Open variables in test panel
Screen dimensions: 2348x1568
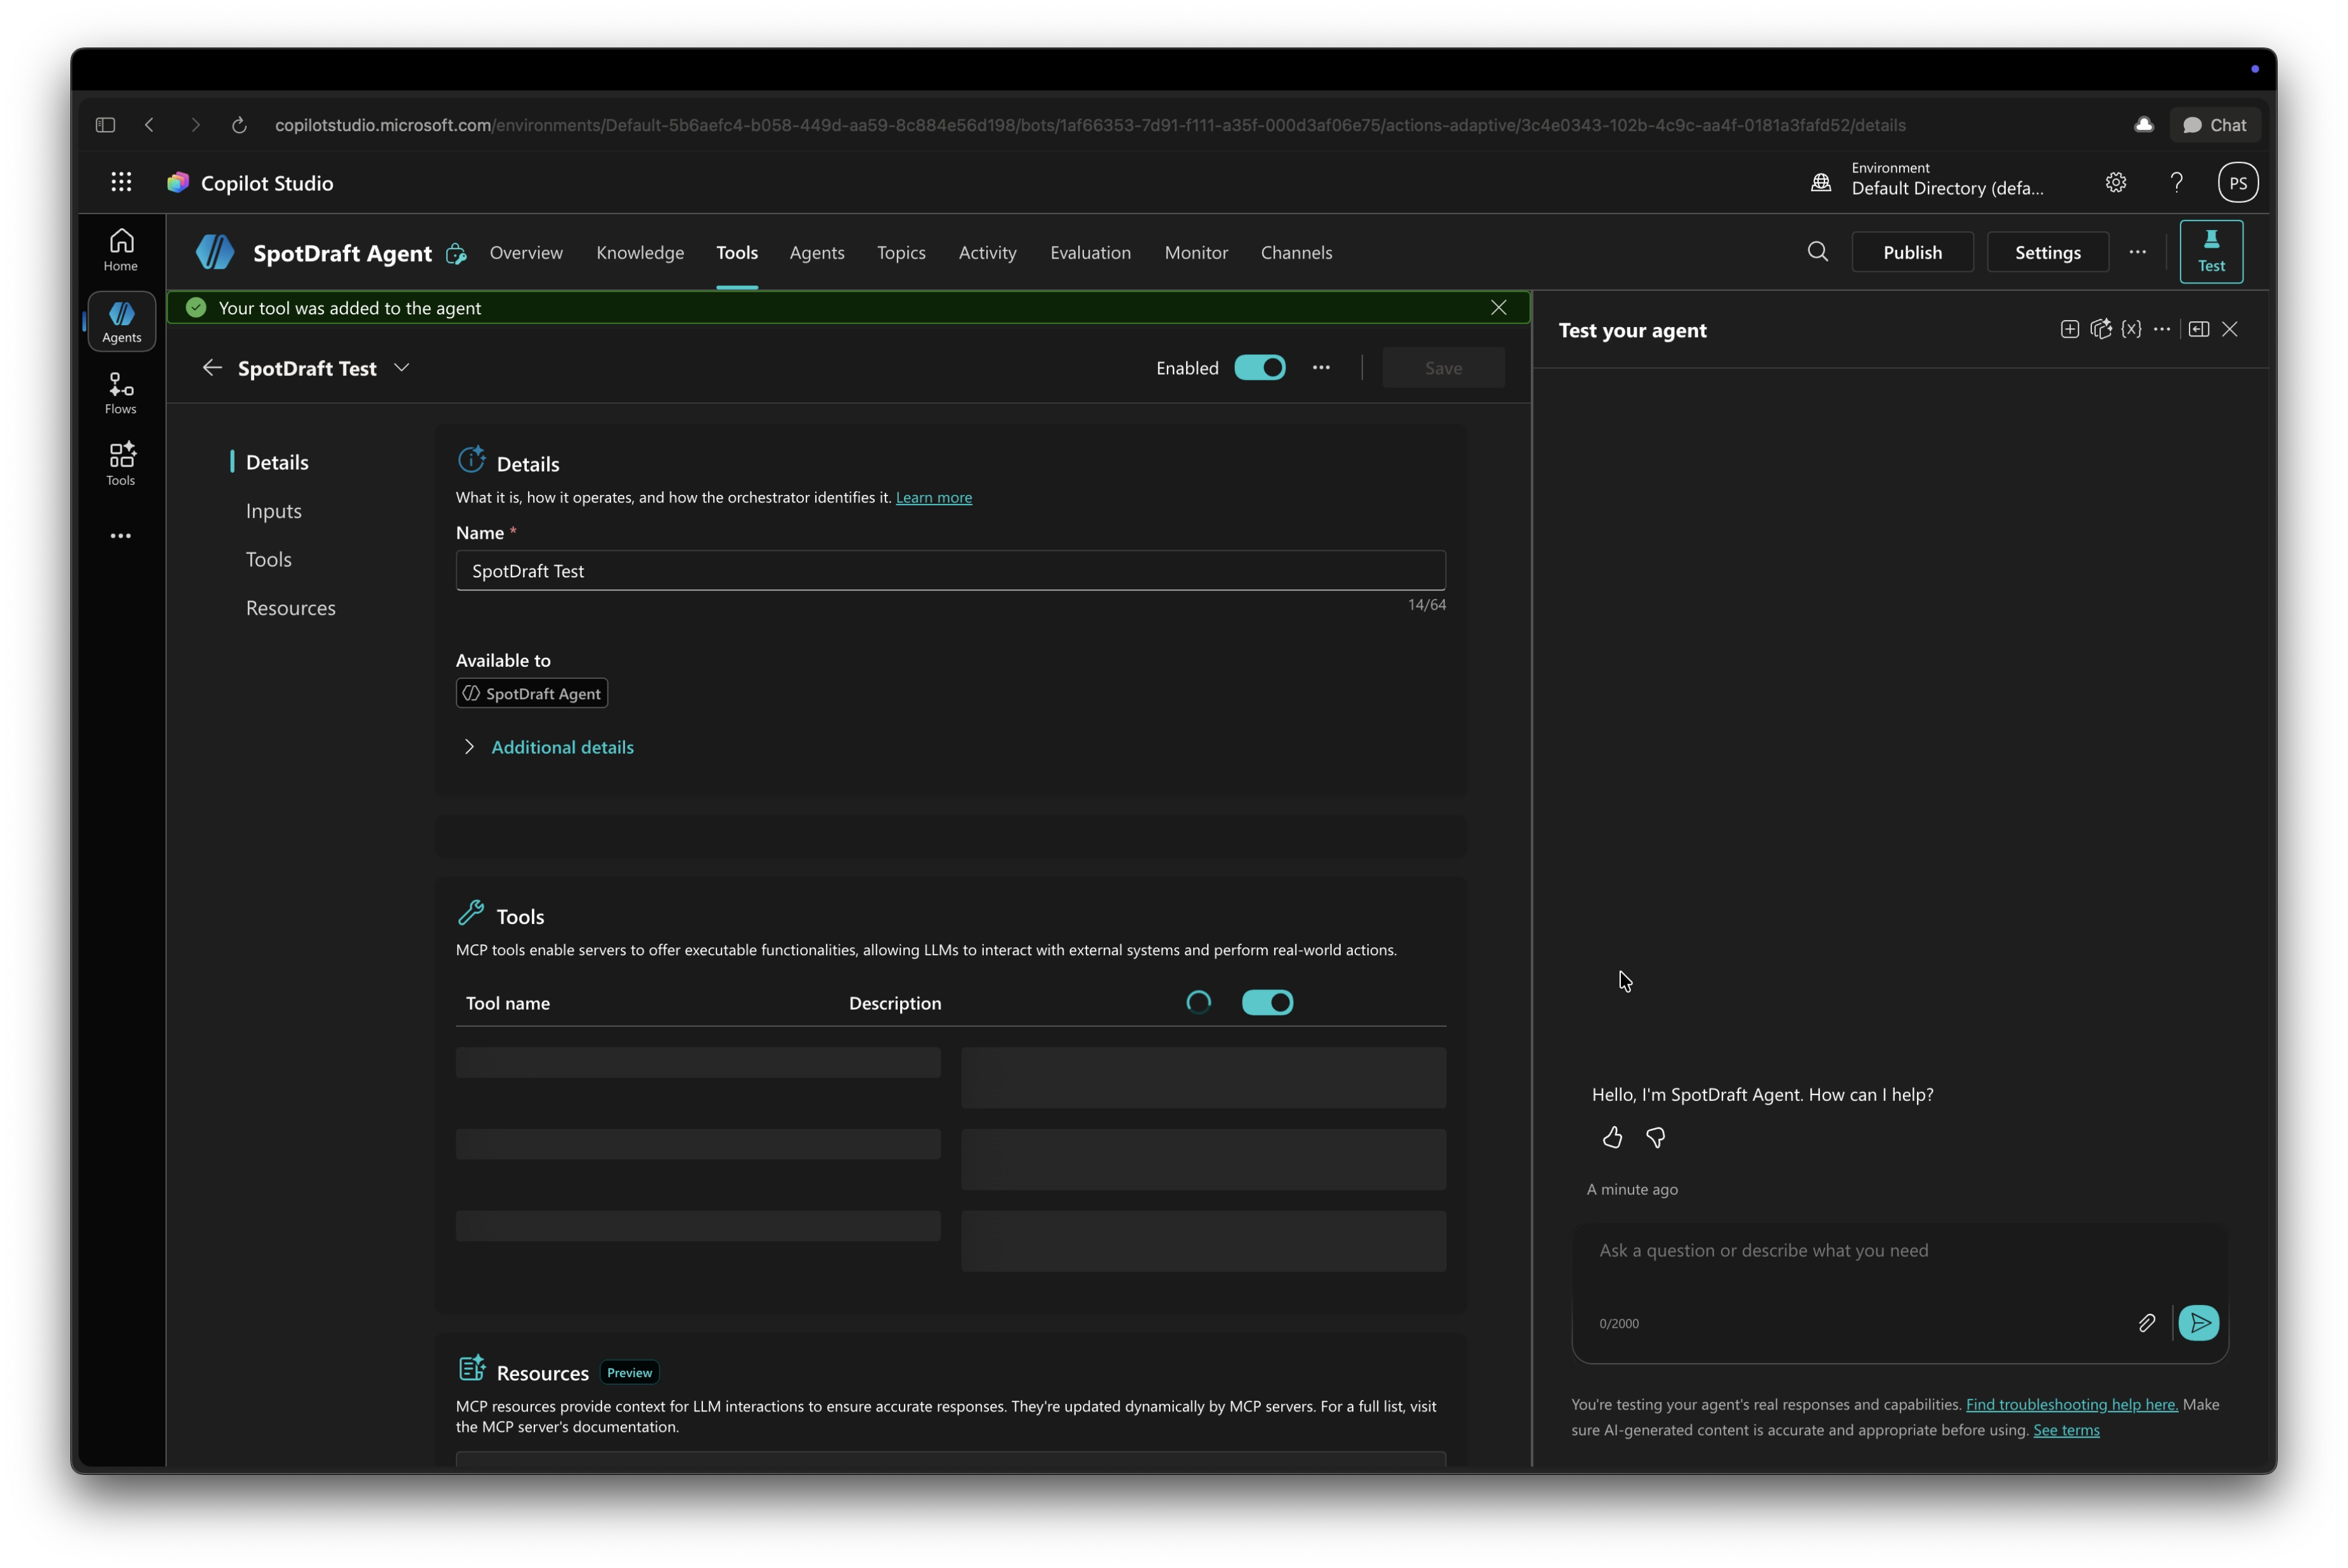tap(2131, 329)
